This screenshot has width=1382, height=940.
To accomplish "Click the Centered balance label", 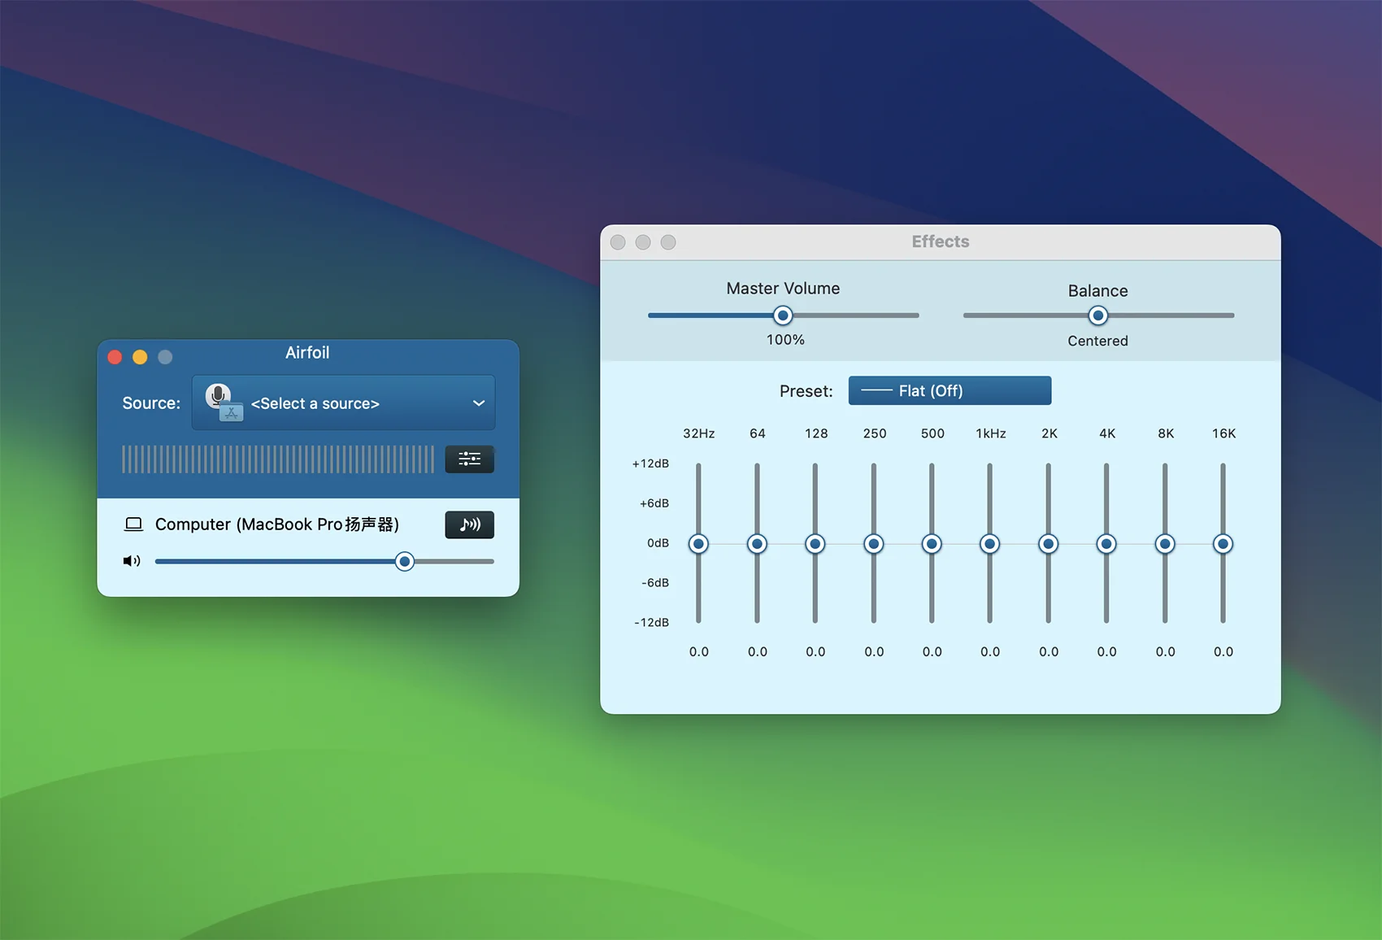I will click(1097, 341).
